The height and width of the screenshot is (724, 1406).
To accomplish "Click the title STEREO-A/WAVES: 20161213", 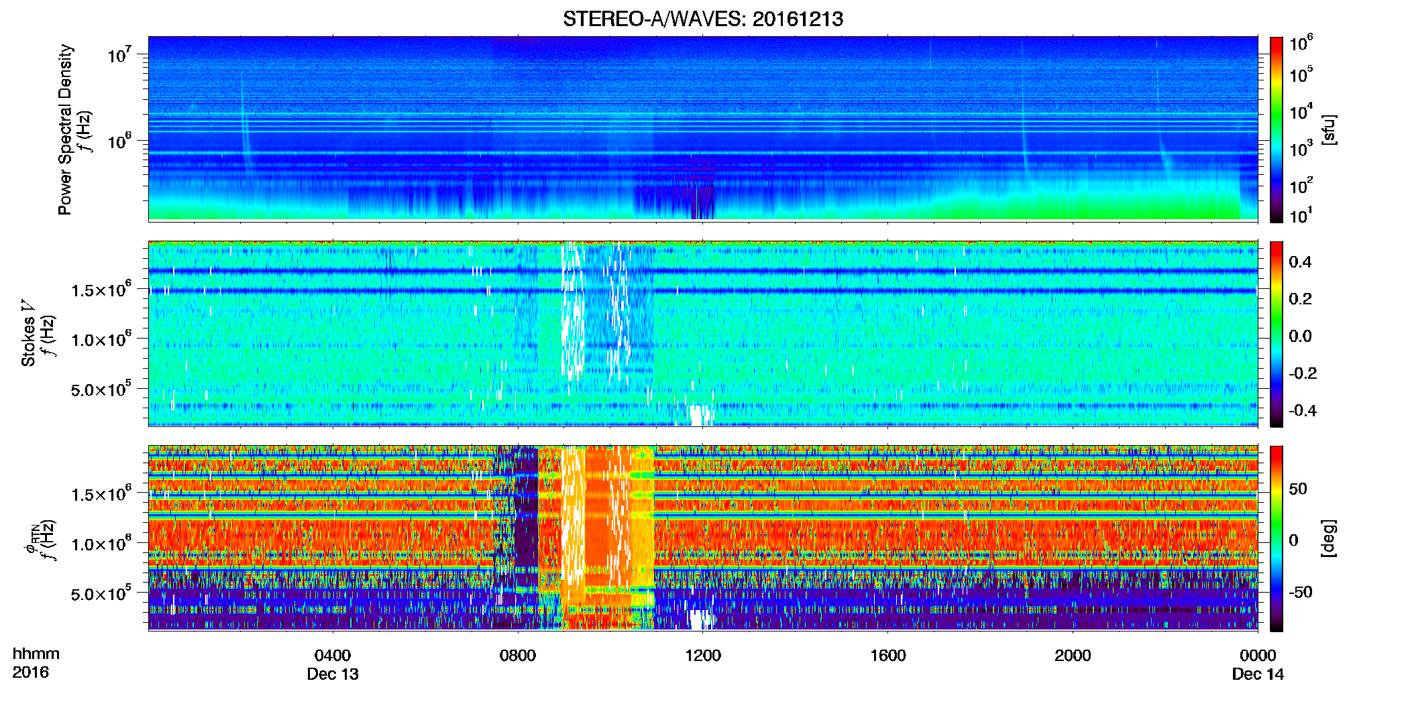I will pos(703,19).
